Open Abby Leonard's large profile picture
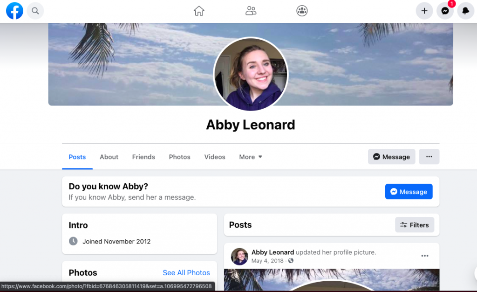477x292 pixels. (x=251, y=74)
